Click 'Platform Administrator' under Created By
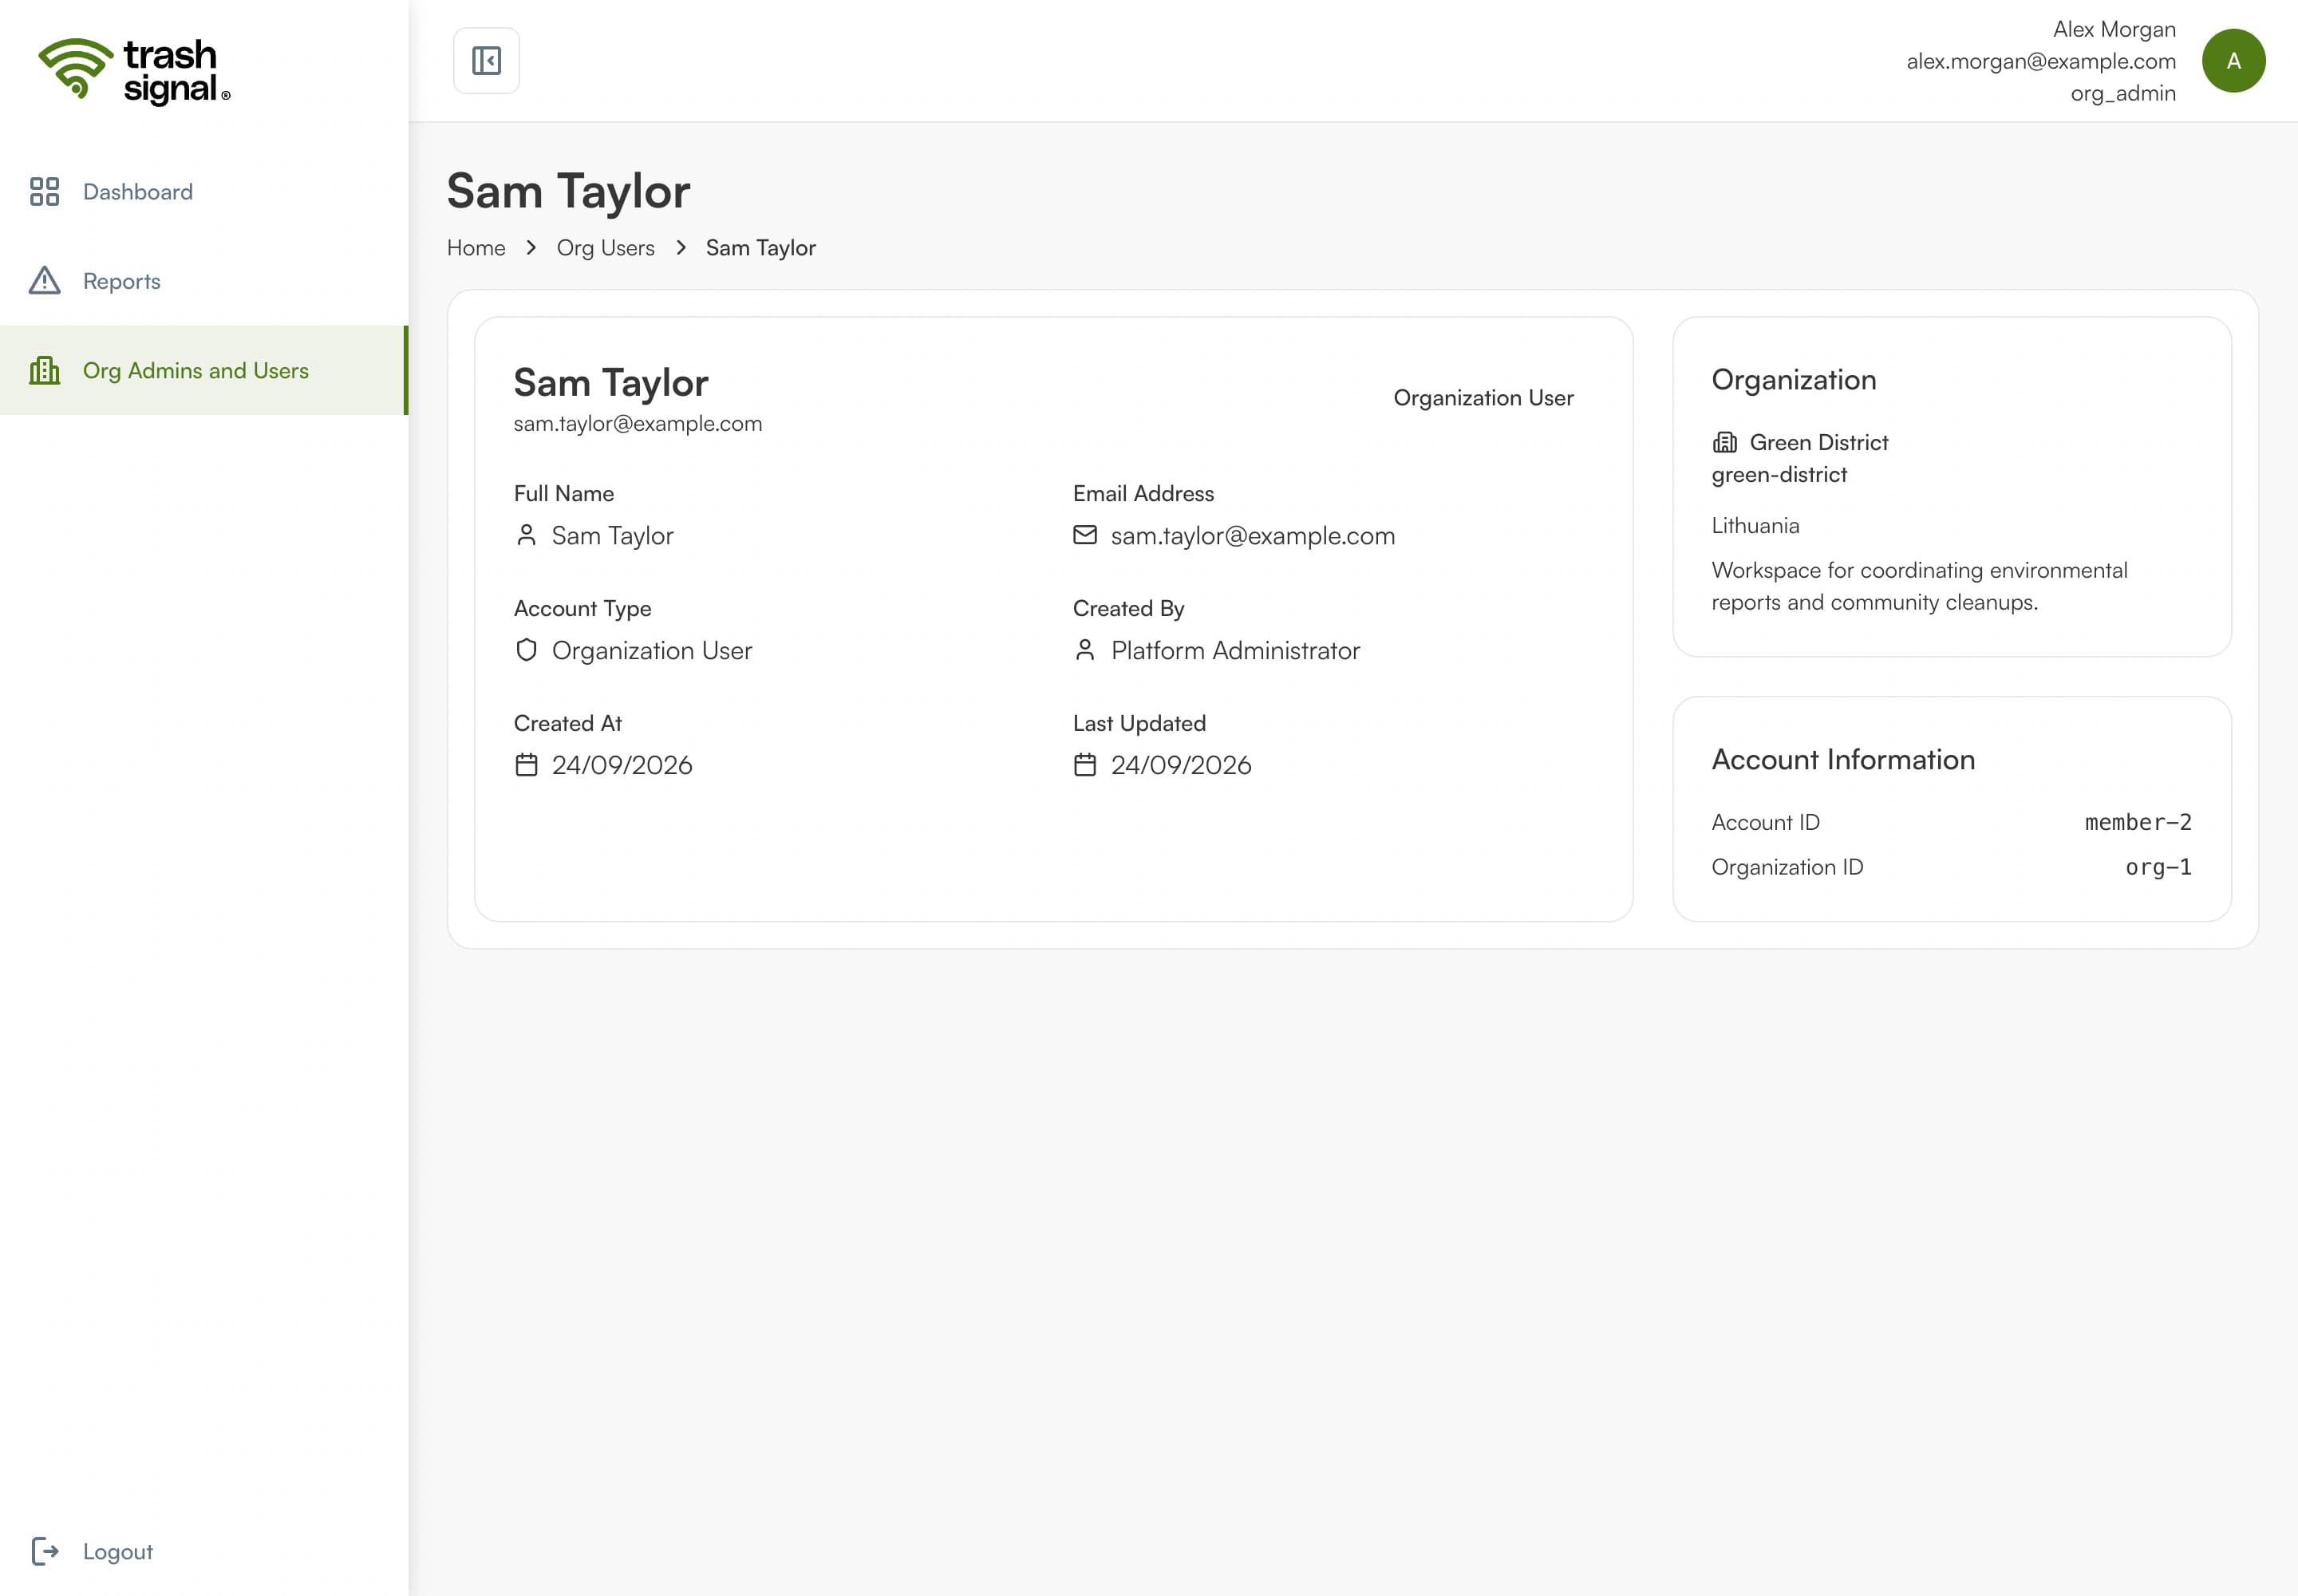 (1235, 651)
